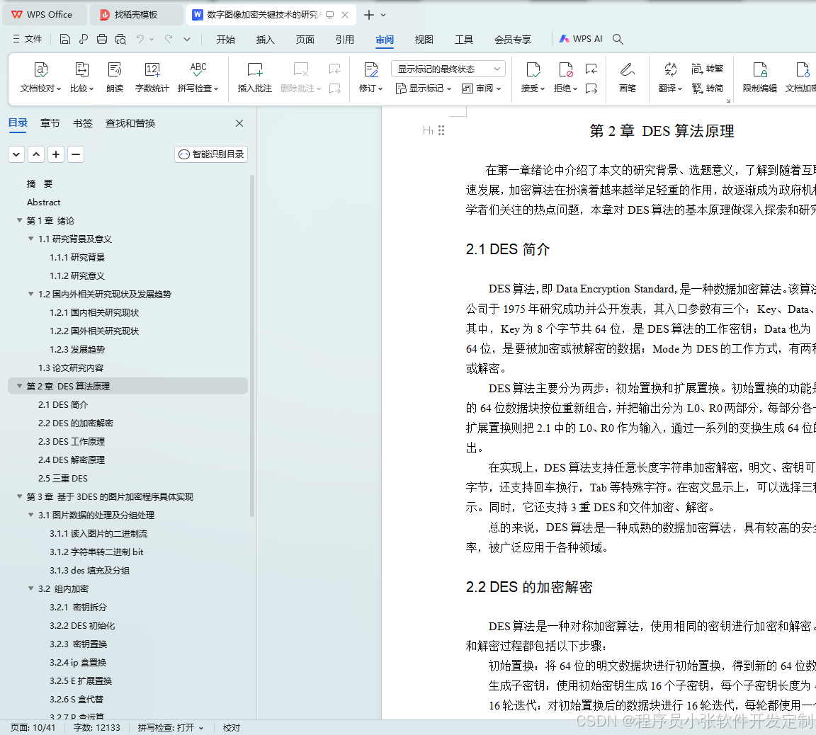Switch to the 页面 ribbon tab

coord(305,40)
